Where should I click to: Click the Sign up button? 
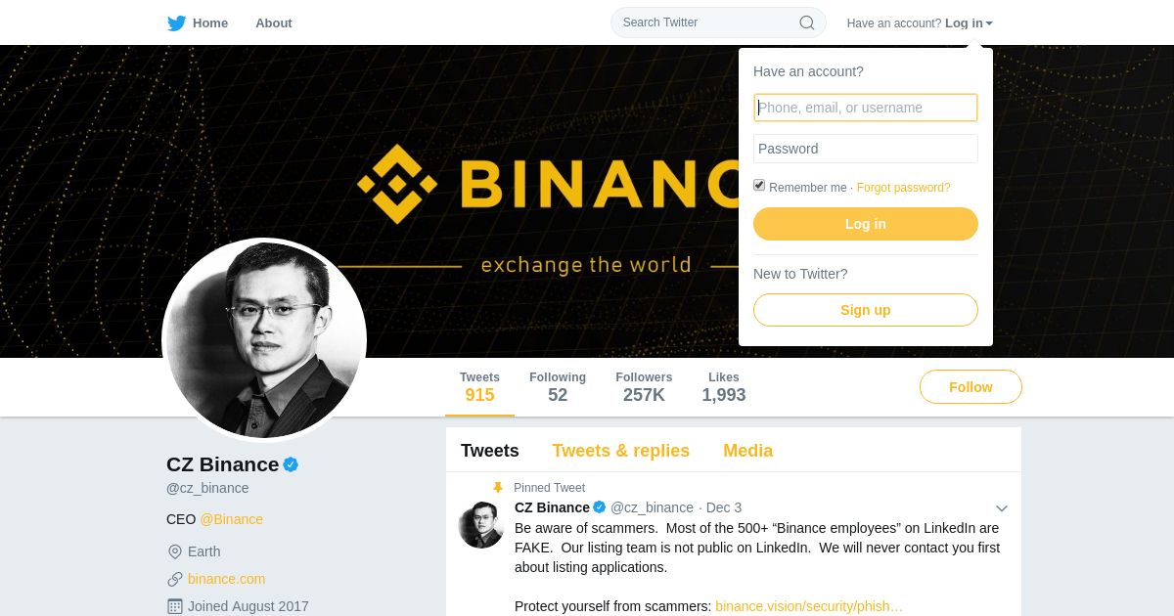(866, 310)
